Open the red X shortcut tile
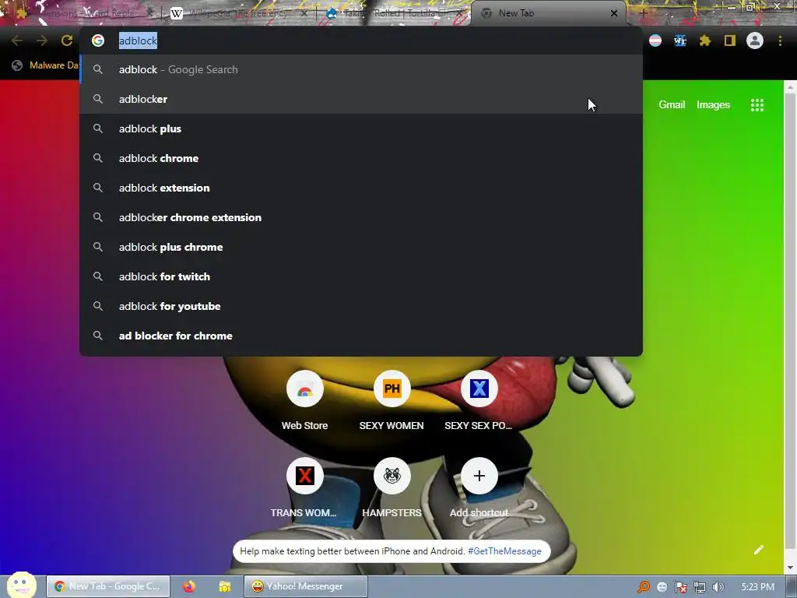Viewport: 797px width, 598px height. pos(305,476)
